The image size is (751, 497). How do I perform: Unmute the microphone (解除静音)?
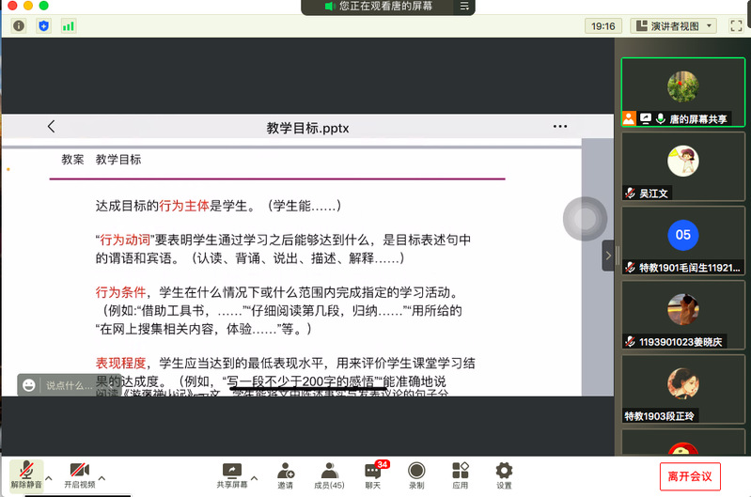point(25,474)
